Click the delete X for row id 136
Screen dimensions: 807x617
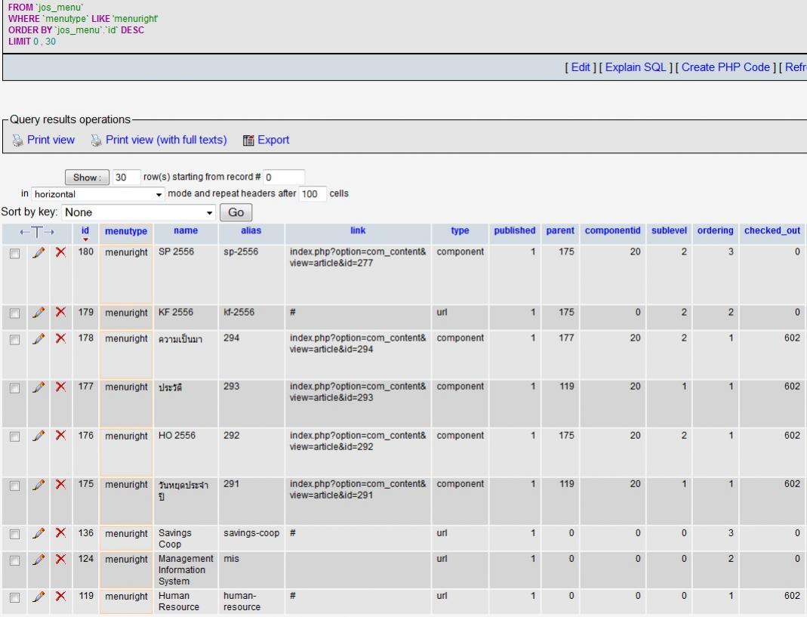pos(60,533)
